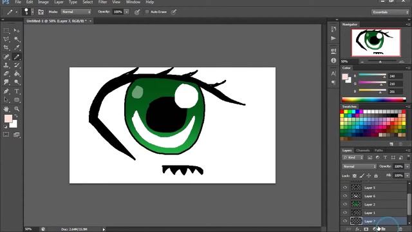This screenshot has width=412, height=232.
Task: Reset default foreground and background colors
Action: 6,127
